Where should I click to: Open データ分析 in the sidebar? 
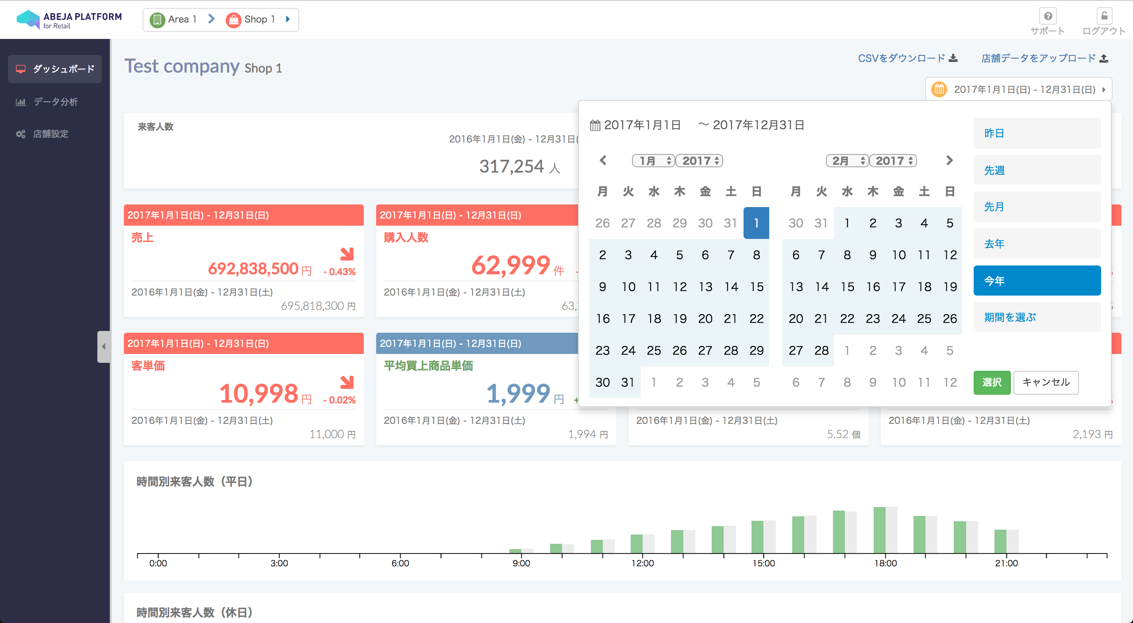[x=55, y=102]
